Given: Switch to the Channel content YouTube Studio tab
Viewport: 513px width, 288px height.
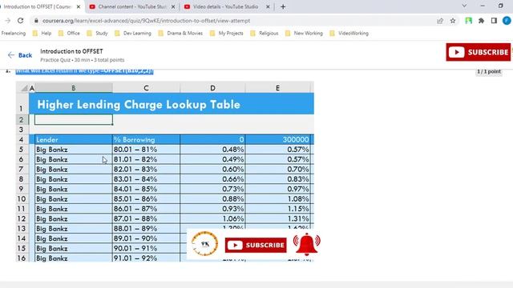Looking at the screenshot, I should pos(132,6).
